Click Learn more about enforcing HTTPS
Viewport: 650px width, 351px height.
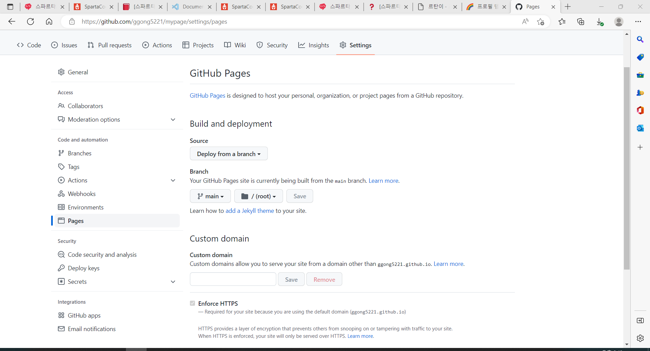tap(360, 336)
